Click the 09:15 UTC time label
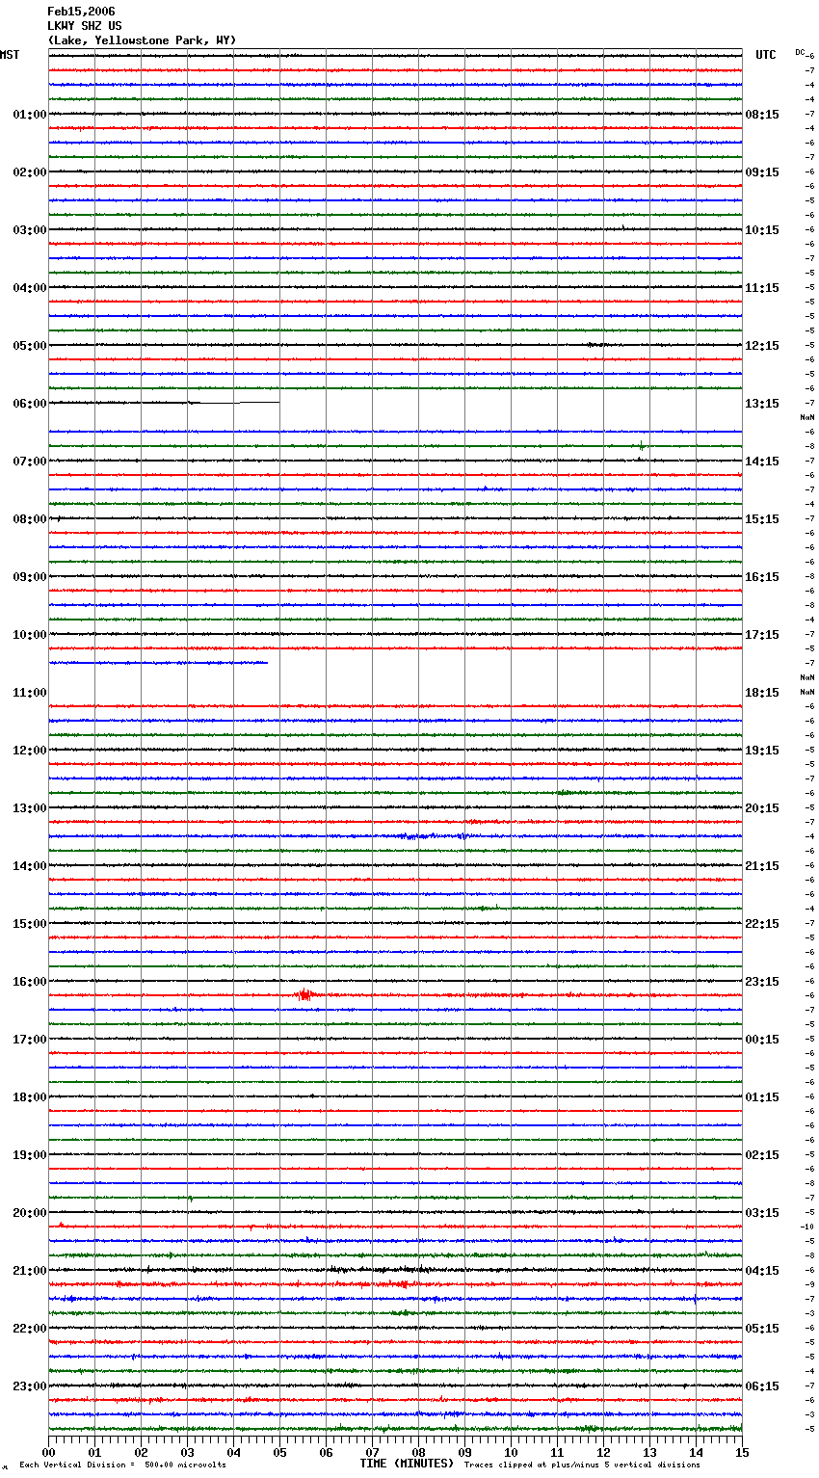The image size is (819, 1478). pos(762,172)
